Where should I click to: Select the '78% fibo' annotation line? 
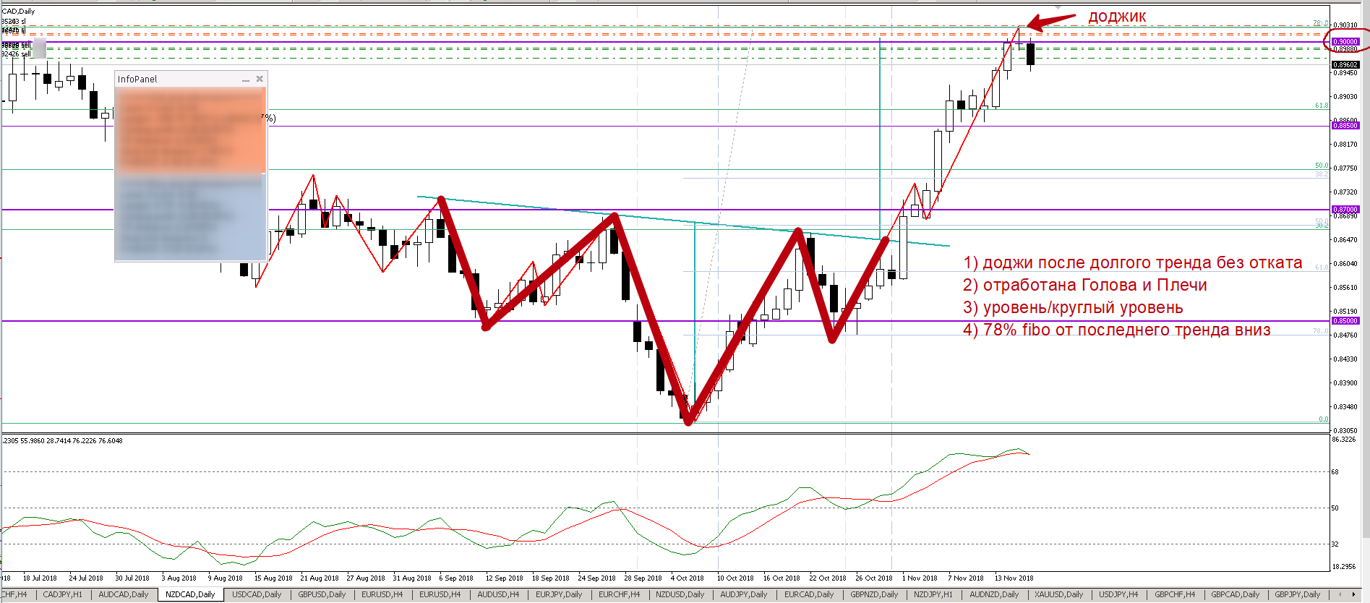(x=1117, y=330)
